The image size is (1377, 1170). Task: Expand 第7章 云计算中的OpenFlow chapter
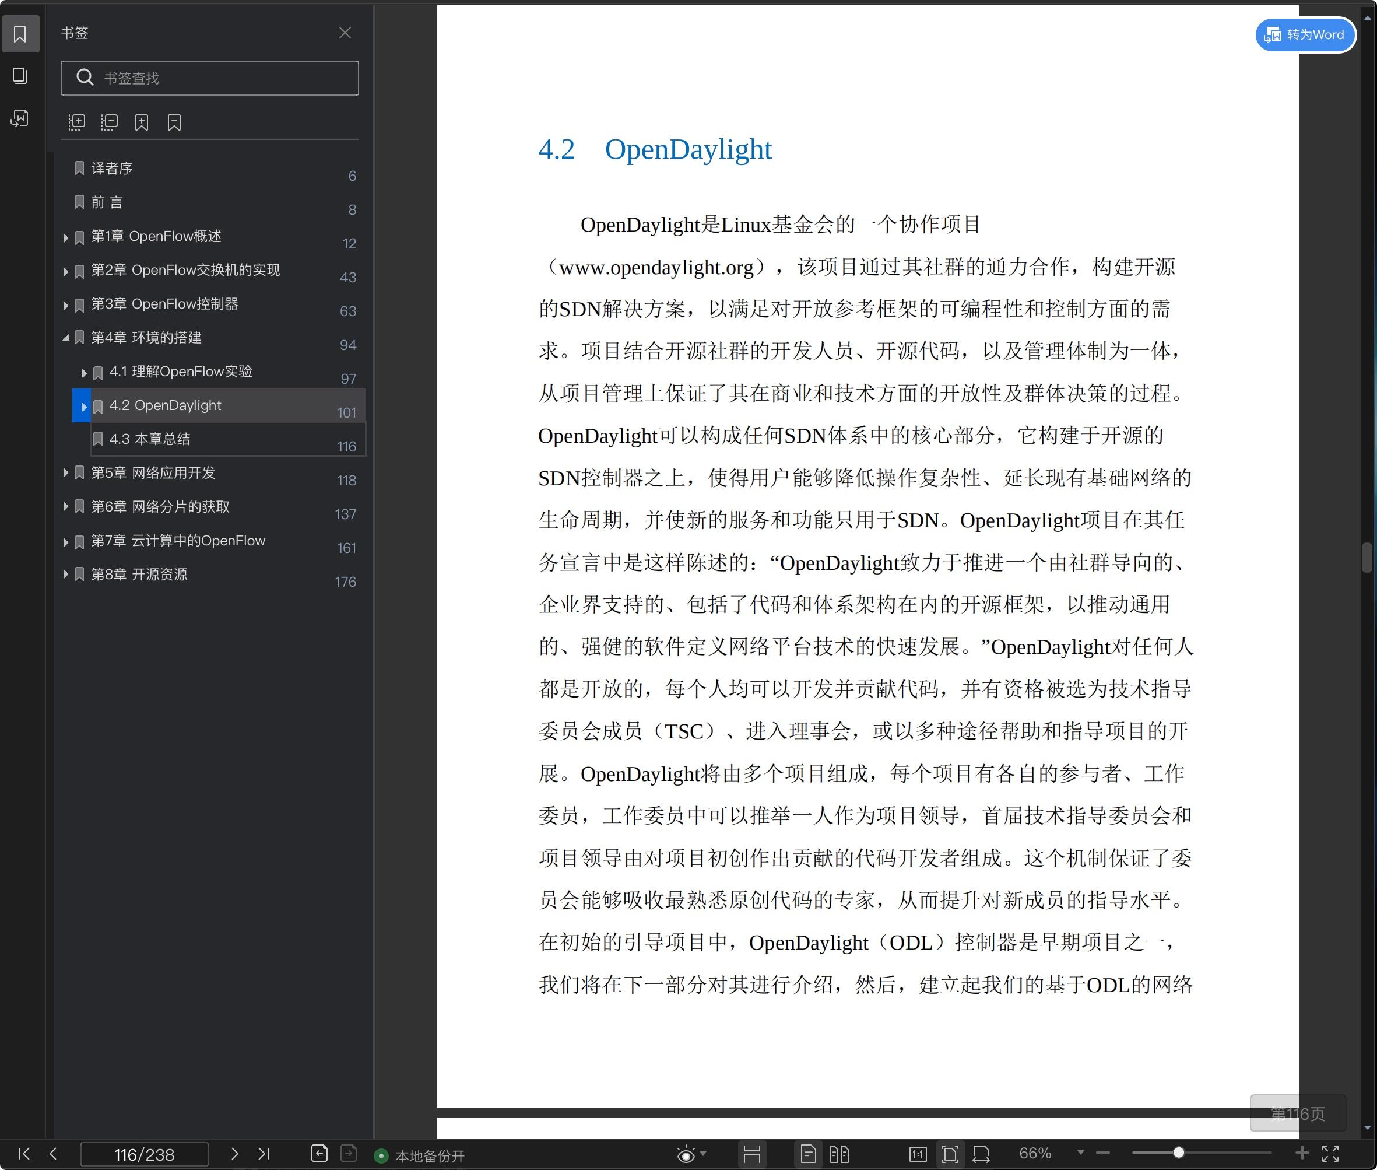pos(66,542)
